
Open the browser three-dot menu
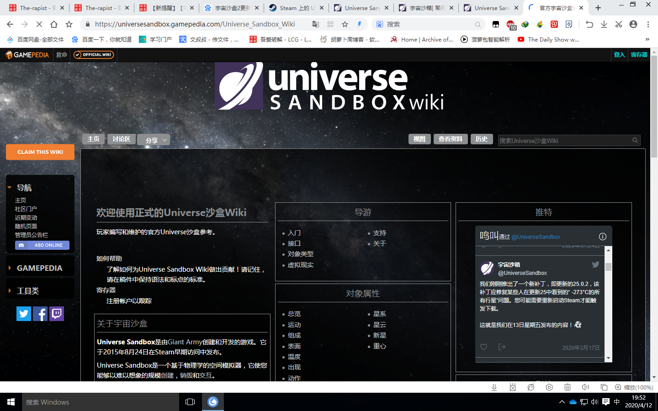(x=648, y=24)
